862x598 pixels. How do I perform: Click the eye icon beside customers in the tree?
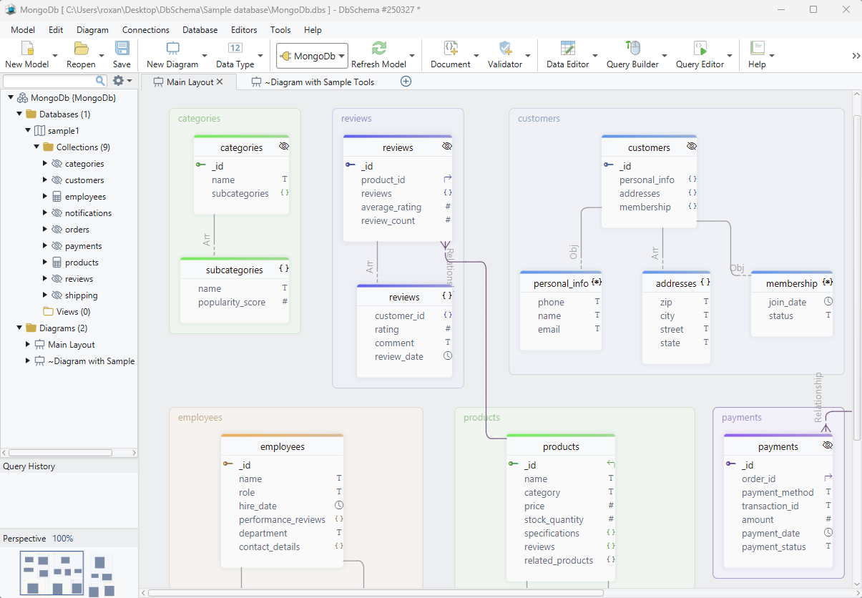pyautogui.click(x=57, y=180)
